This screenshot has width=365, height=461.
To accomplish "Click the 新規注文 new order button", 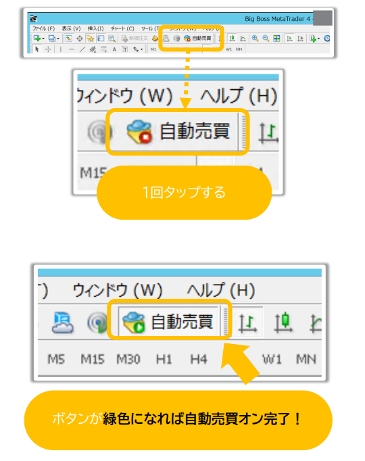I will pos(135,39).
